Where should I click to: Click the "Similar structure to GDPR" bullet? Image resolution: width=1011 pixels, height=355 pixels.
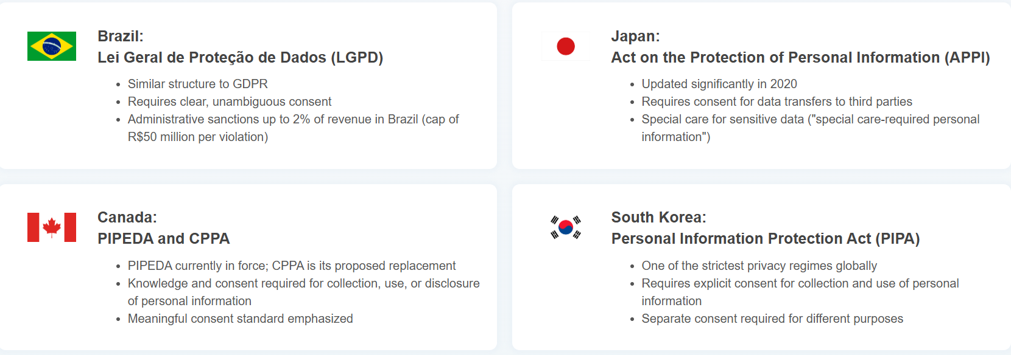(x=197, y=84)
